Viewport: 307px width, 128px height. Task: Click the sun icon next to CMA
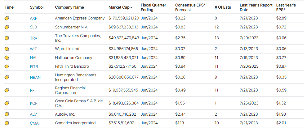[x=7, y=123]
